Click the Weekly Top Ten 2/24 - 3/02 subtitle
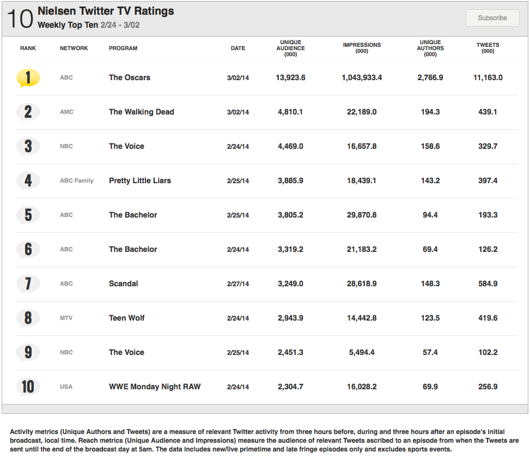Image resolution: width=530 pixels, height=458 pixels. (89, 25)
